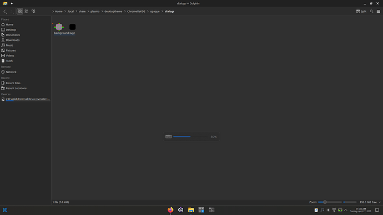Open Konsole terminal from the taskbar
This screenshot has height=215, width=383.
[x=211, y=210]
